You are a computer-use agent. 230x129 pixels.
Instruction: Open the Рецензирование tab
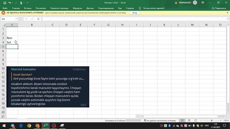(106, 8)
